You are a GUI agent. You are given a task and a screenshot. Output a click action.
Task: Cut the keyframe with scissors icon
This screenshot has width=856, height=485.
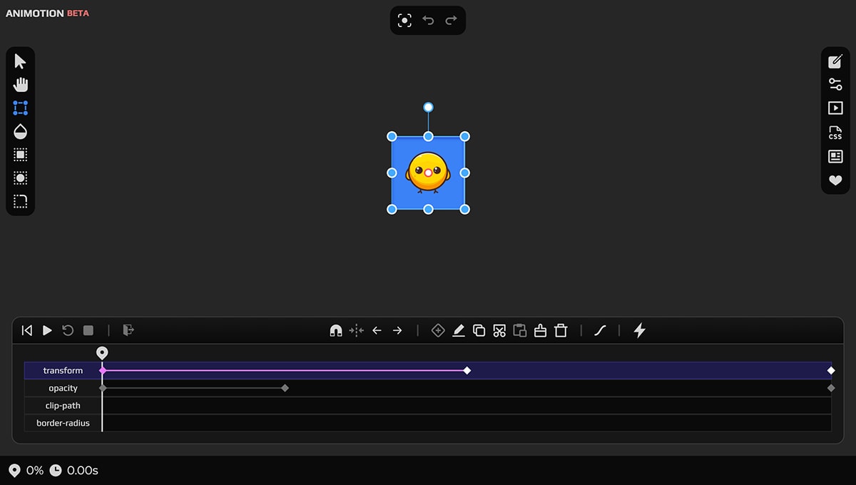tap(499, 330)
